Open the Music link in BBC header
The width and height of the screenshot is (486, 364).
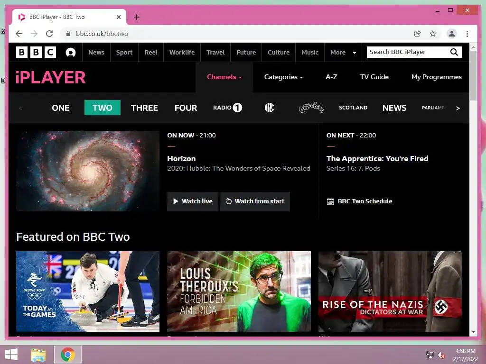point(310,52)
